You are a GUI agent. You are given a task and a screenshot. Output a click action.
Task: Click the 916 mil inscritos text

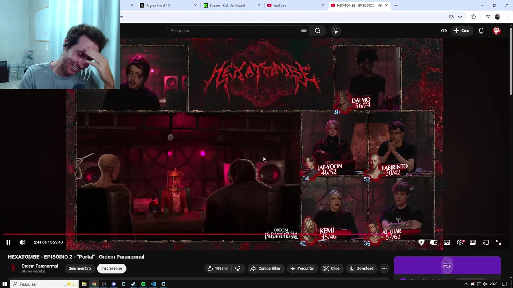[x=34, y=272]
